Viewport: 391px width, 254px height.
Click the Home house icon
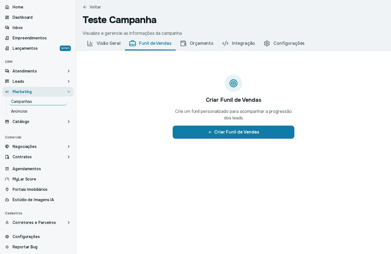click(7, 7)
